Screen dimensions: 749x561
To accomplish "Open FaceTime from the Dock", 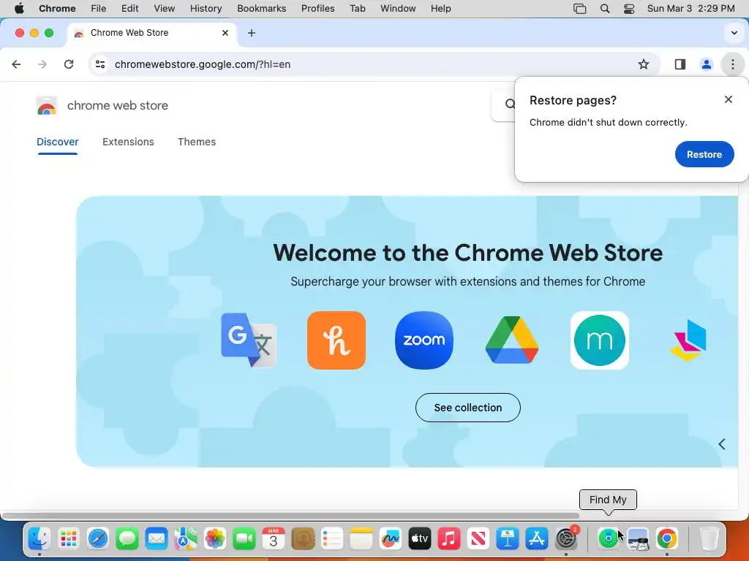I will [x=244, y=539].
